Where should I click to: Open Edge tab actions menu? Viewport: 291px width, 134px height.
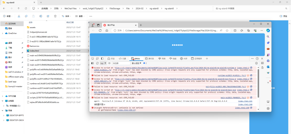point(98,25)
